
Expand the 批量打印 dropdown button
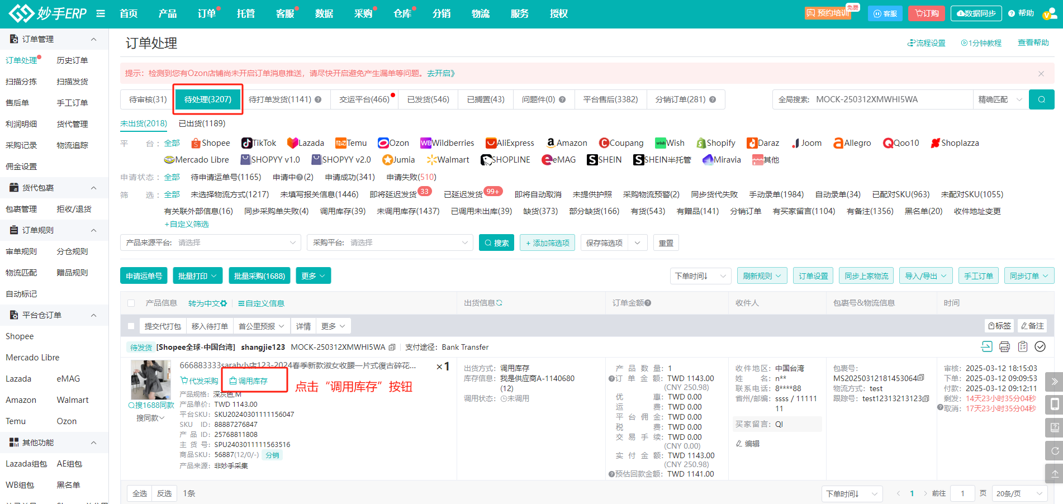pos(198,276)
